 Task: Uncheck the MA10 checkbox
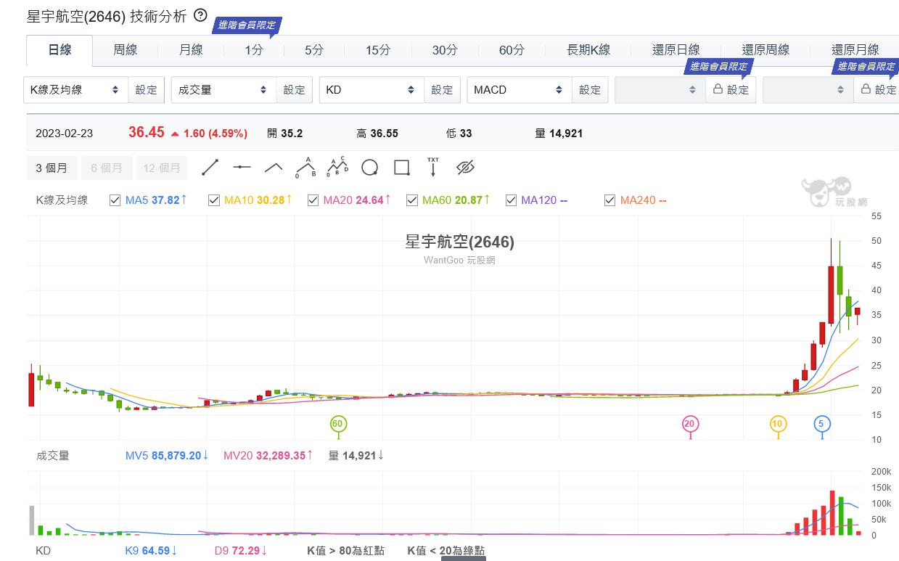tap(213, 200)
